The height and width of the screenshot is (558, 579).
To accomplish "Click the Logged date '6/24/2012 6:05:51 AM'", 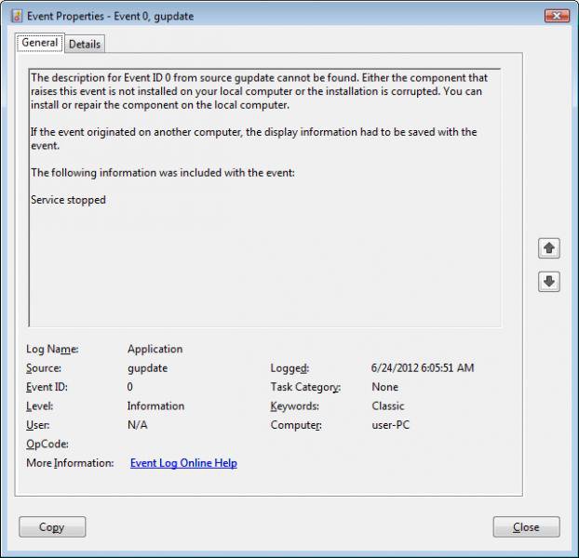I will click(x=423, y=367).
